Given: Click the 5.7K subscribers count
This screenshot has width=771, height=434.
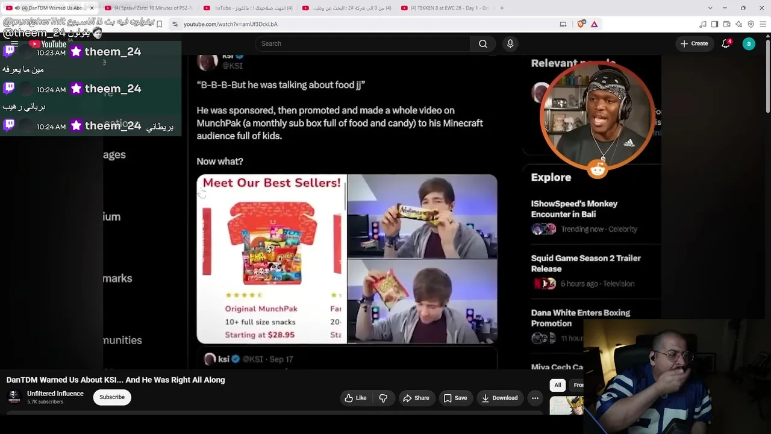Looking at the screenshot, I should (45, 402).
